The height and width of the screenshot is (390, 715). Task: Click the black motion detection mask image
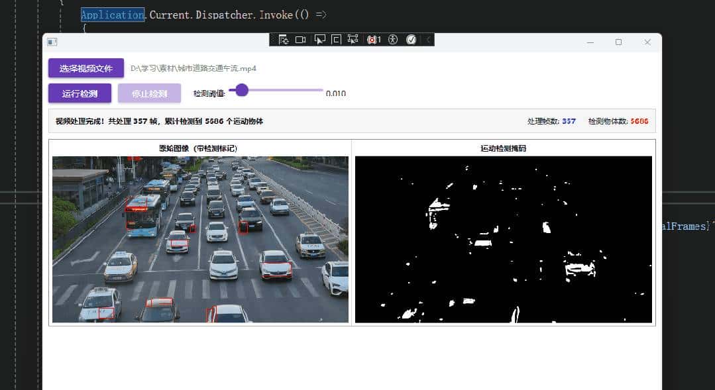(x=503, y=239)
